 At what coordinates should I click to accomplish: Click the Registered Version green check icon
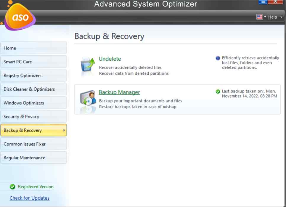pos(13,187)
